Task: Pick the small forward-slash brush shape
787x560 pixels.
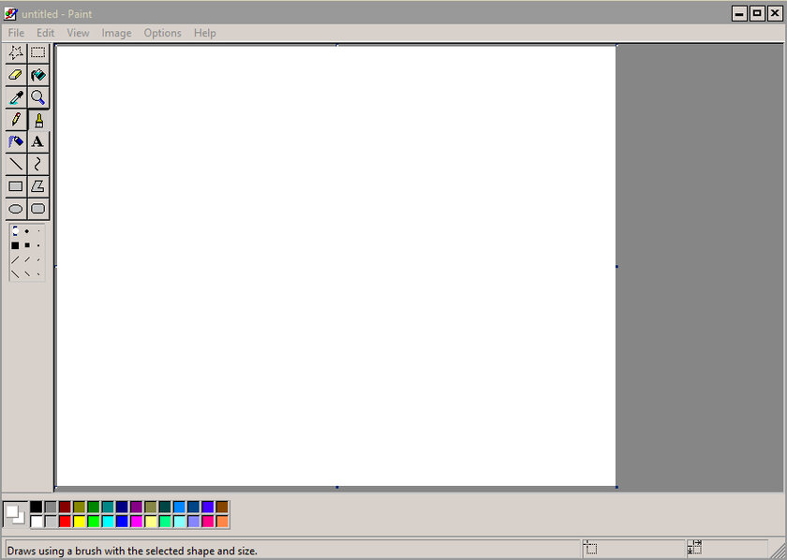Action: (x=38, y=260)
